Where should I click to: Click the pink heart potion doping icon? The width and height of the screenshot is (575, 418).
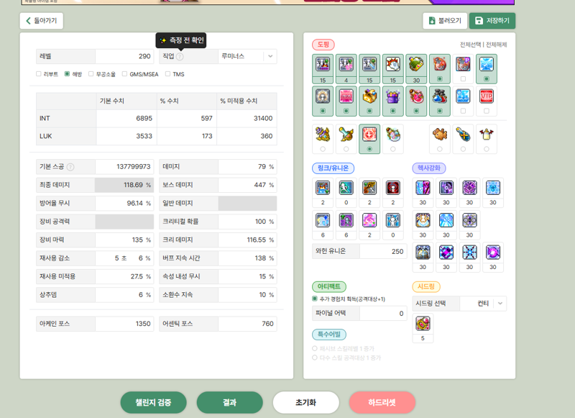[416, 96]
